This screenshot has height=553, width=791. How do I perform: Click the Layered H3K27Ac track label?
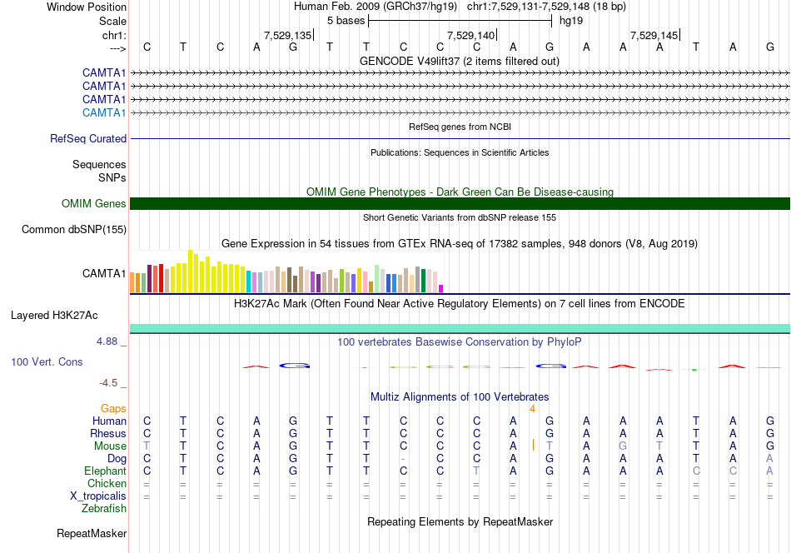[x=54, y=316]
